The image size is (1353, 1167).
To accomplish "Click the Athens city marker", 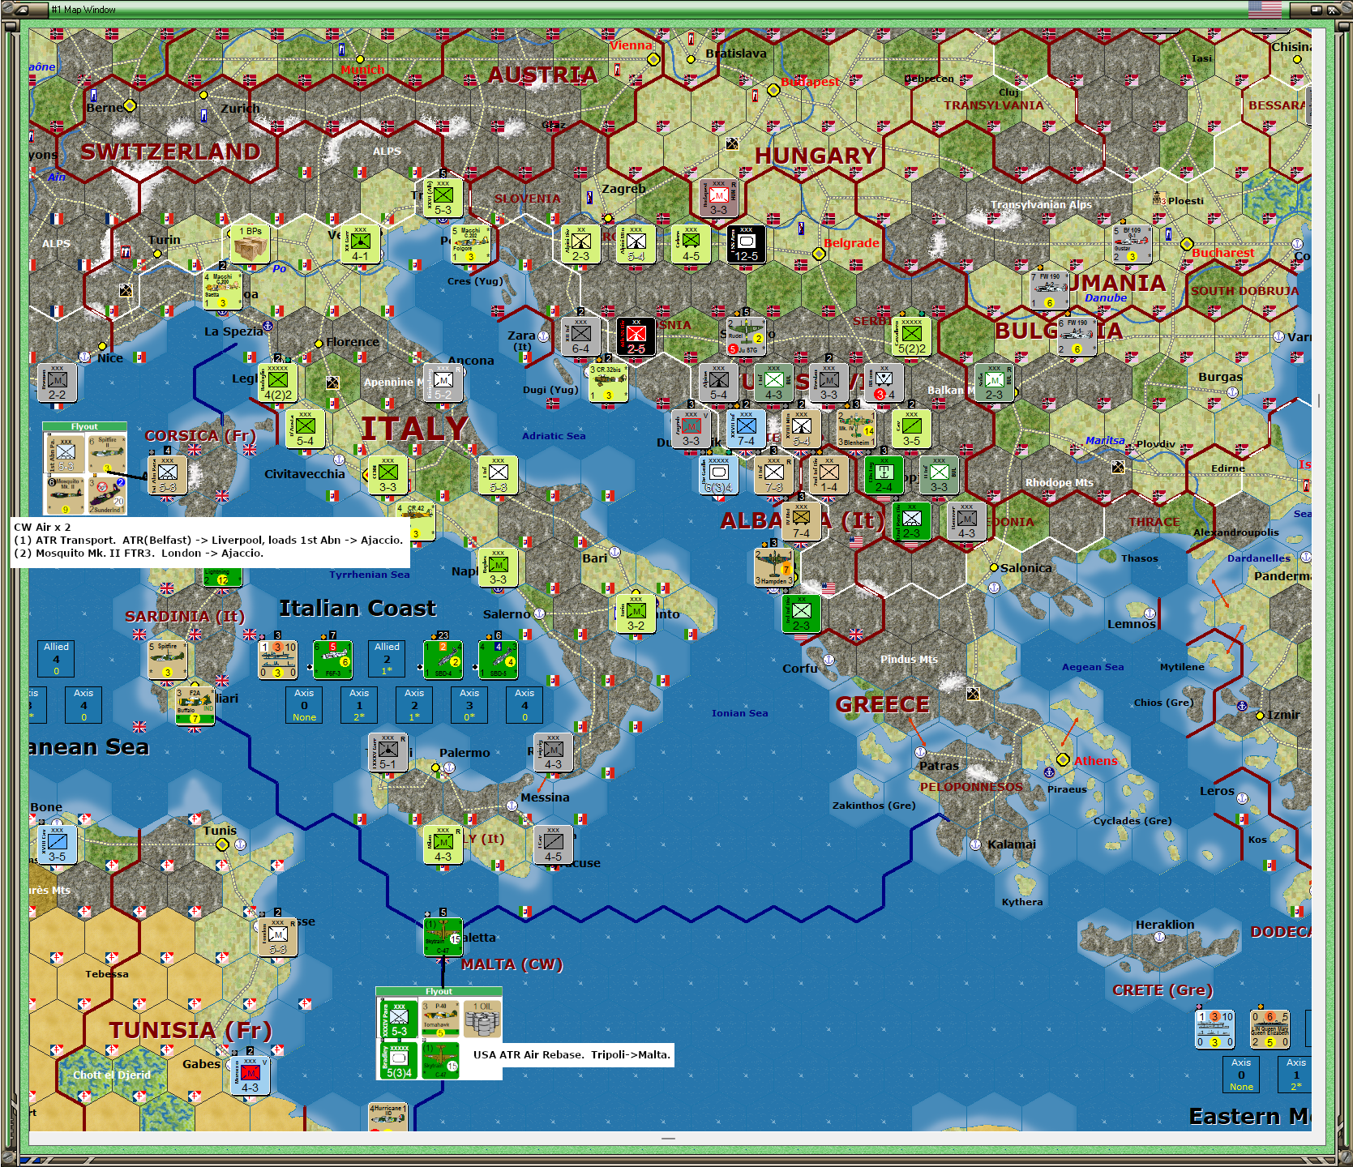I will [x=1063, y=759].
